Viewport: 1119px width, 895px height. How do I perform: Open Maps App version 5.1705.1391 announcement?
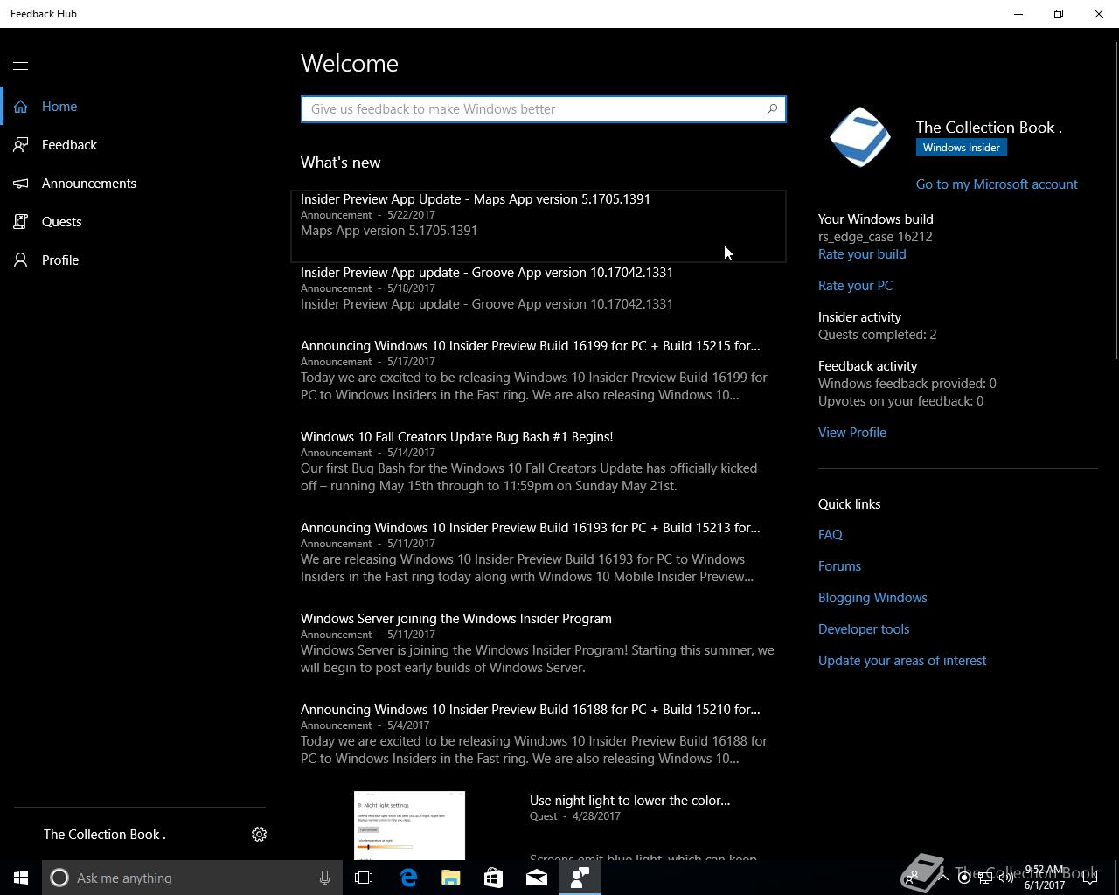click(x=539, y=225)
